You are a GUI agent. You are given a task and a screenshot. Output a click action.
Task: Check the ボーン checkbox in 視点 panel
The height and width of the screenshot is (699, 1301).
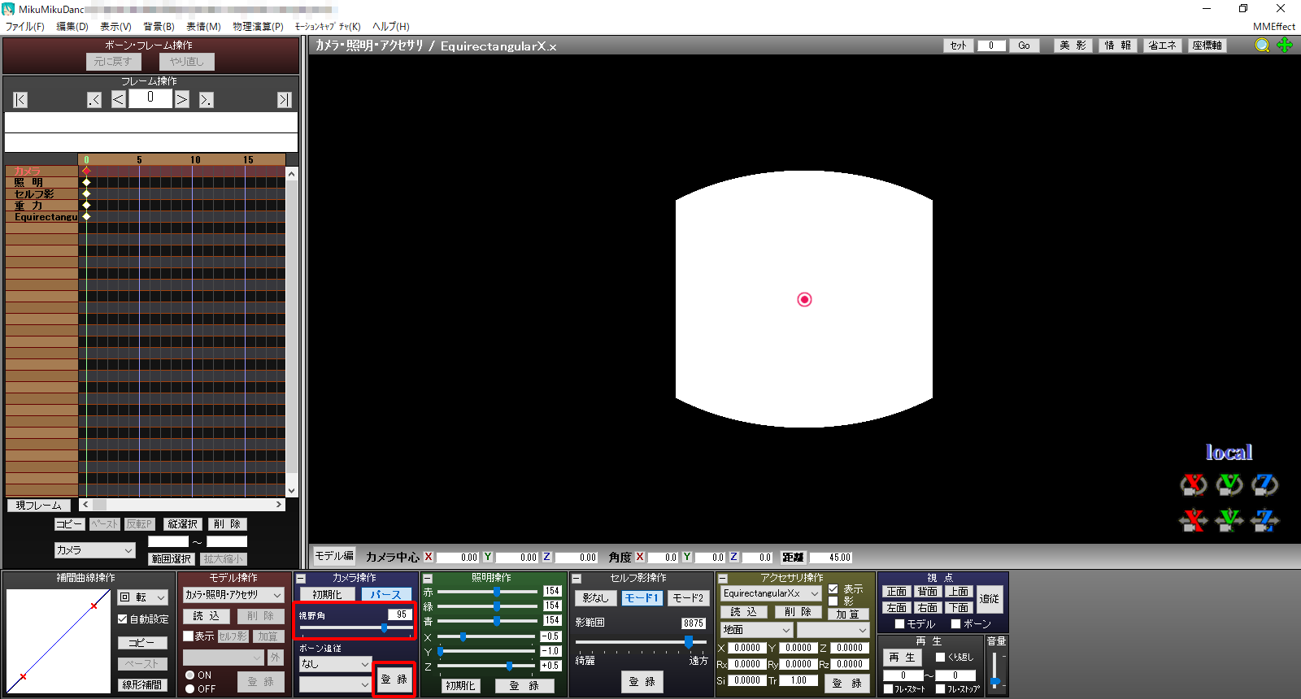pyautogui.click(x=956, y=624)
